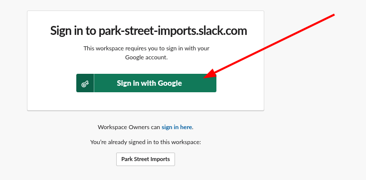
Task: Click the empty card area below the green button
Action: click(146, 101)
